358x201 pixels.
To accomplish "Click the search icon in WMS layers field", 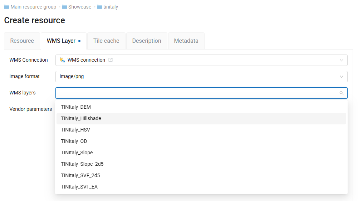I will (341, 93).
